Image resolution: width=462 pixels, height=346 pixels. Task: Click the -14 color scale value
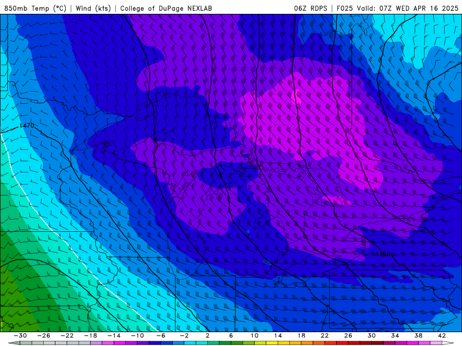tap(114, 336)
